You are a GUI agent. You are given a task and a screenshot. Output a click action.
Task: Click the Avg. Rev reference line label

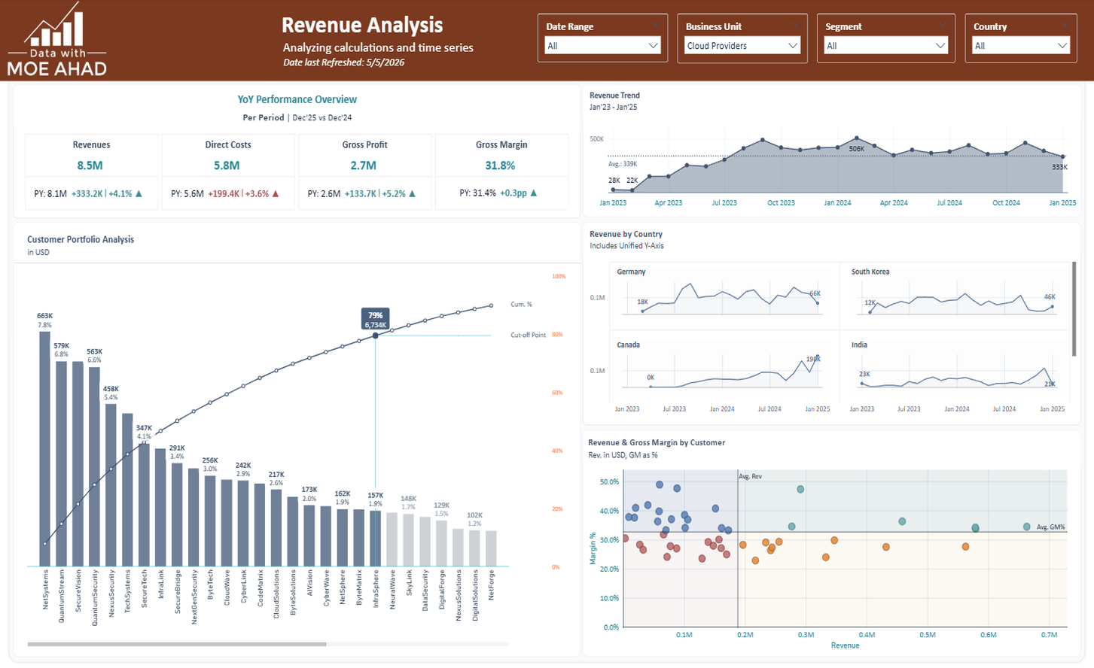(x=751, y=476)
